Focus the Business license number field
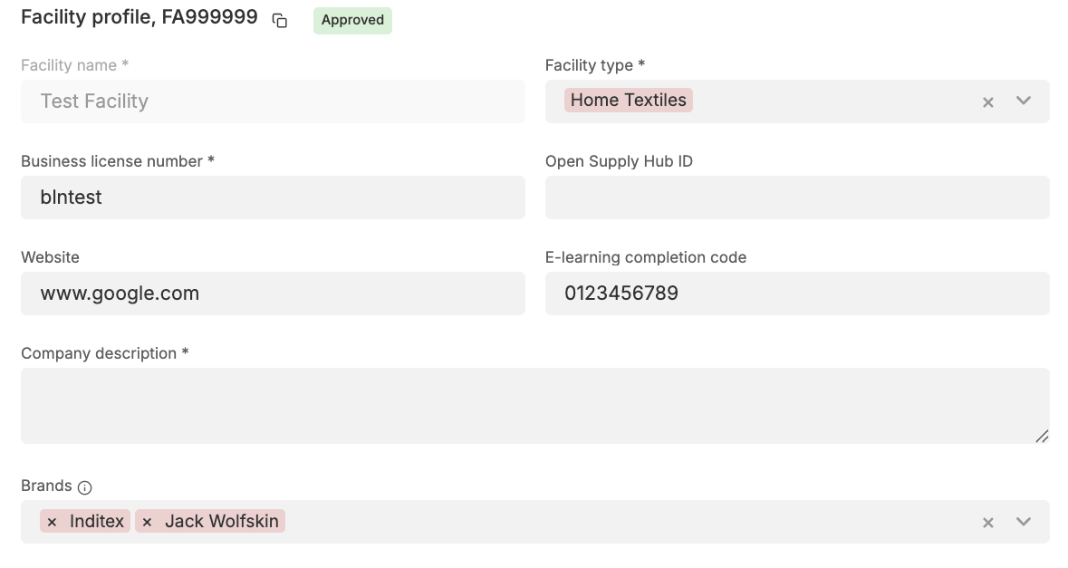 click(x=272, y=197)
